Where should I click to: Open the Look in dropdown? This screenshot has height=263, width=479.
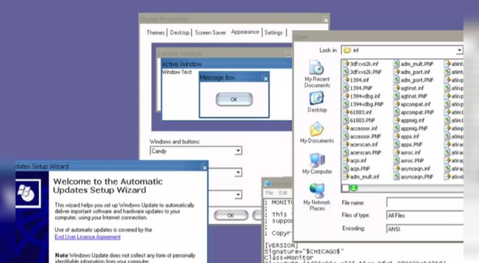tap(459, 50)
